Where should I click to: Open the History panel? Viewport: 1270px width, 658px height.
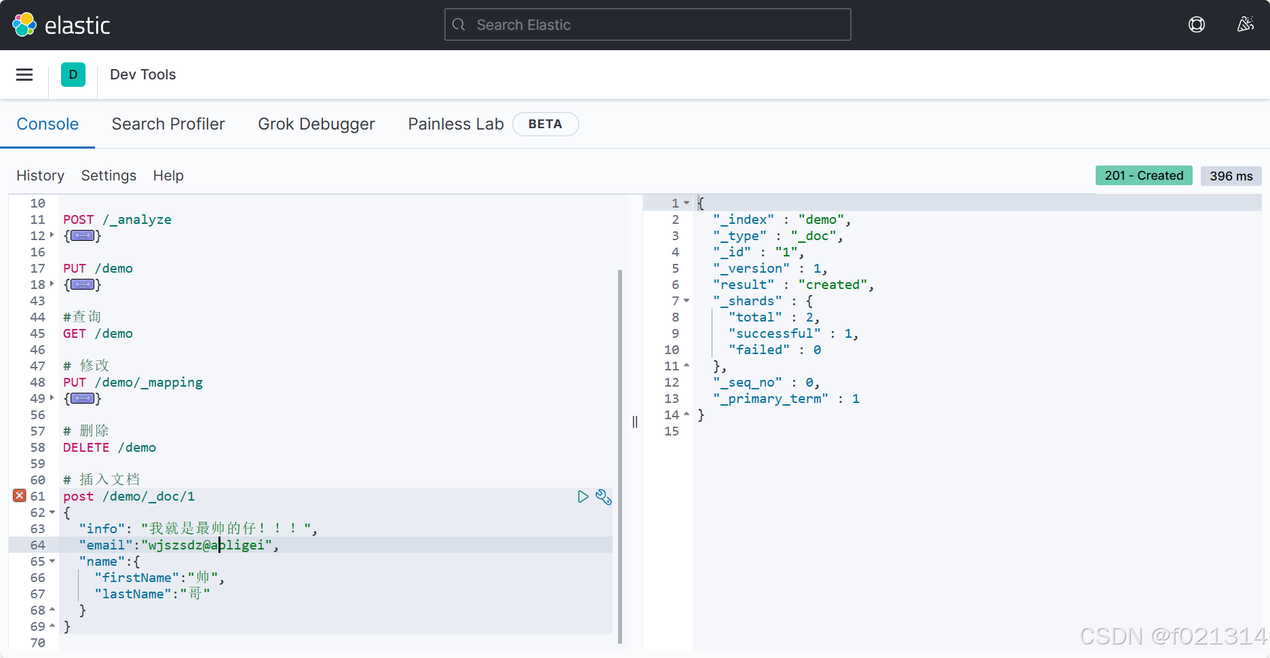[x=40, y=176]
